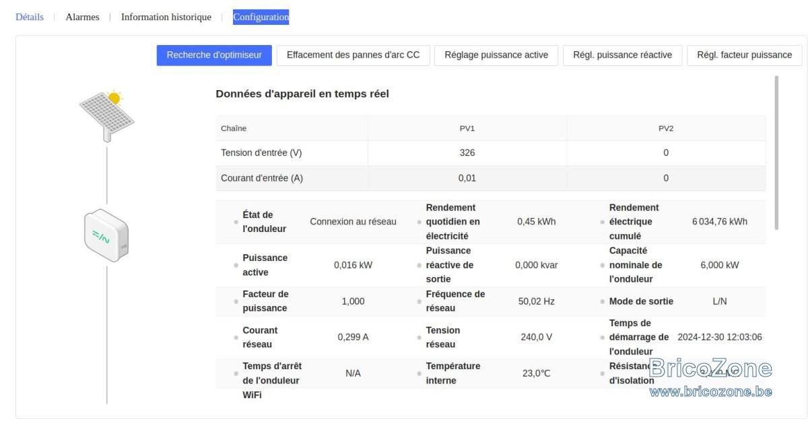Select the Configuration tab

click(261, 17)
